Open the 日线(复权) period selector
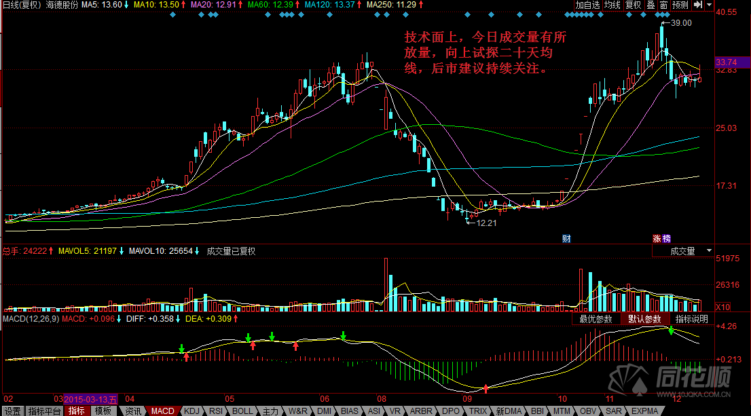The width and height of the screenshot is (751, 416). point(22,5)
